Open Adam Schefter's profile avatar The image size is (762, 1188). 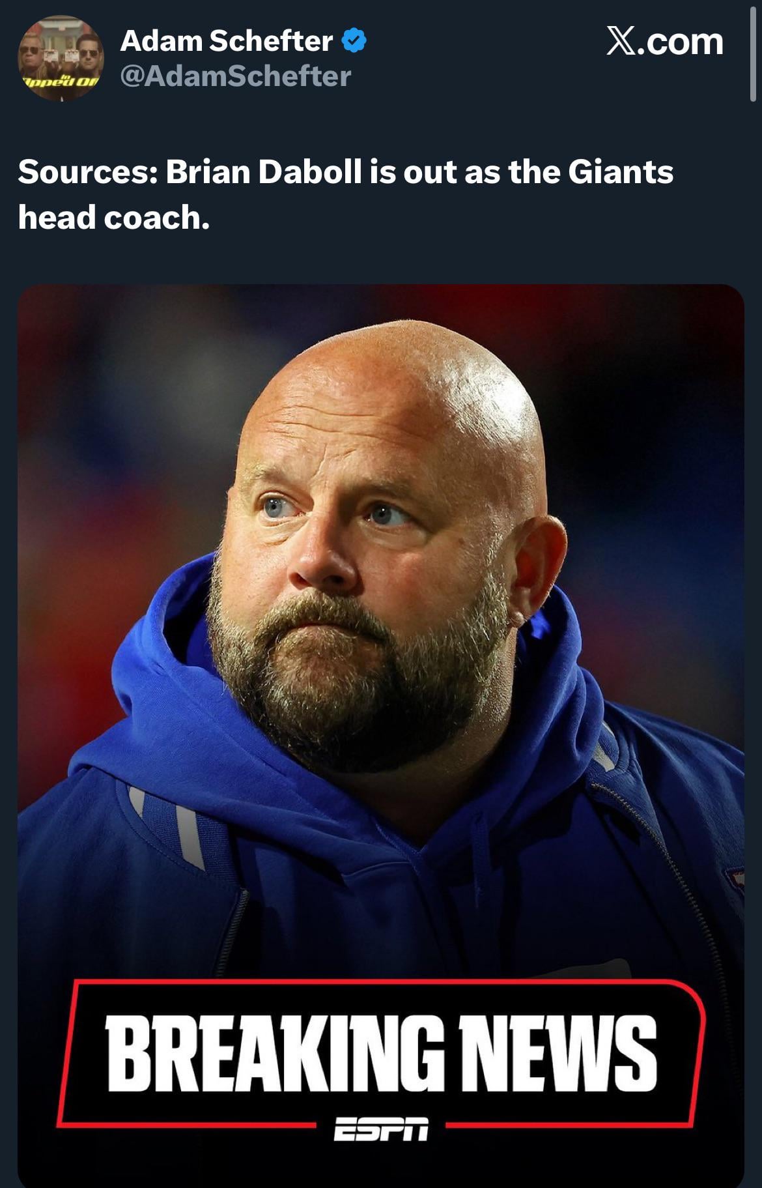pyautogui.click(x=61, y=59)
